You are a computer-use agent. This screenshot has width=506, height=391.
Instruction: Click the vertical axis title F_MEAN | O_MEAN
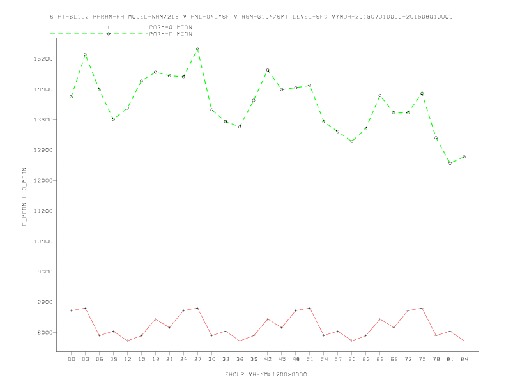[24, 197]
